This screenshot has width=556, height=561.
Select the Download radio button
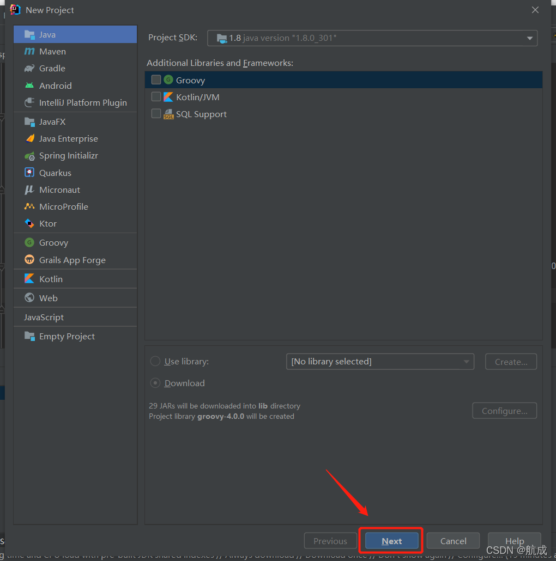(155, 383)
